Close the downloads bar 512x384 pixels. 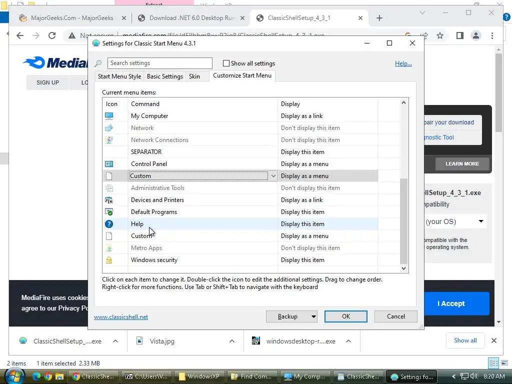click(x=493, y=340)
